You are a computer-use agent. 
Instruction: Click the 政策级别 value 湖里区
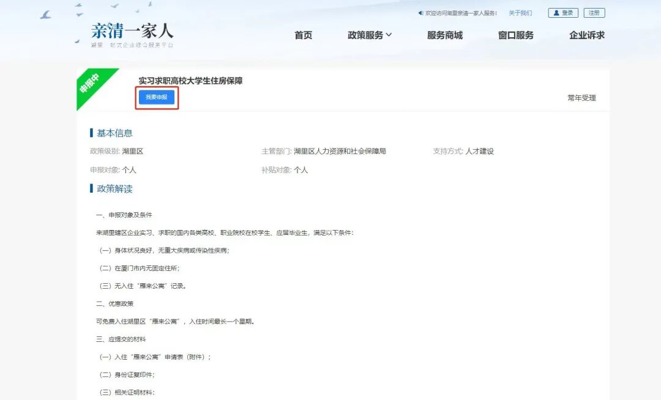[x=132, y=151]
